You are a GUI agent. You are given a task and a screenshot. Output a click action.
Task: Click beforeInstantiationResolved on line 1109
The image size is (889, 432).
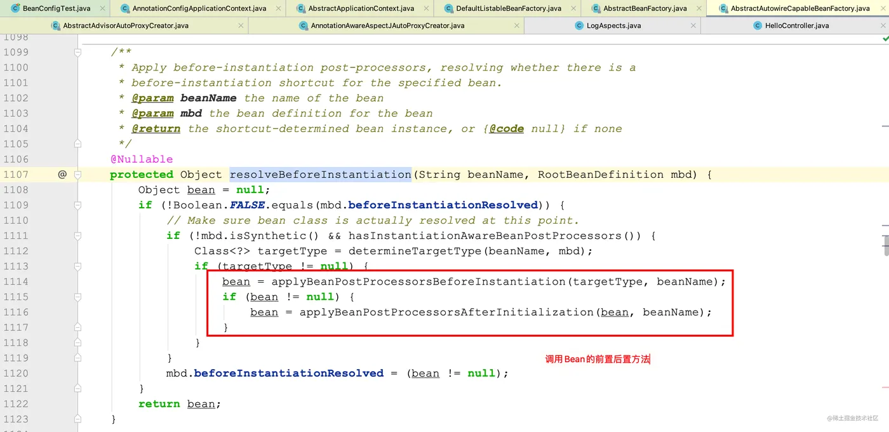point(443,205)
